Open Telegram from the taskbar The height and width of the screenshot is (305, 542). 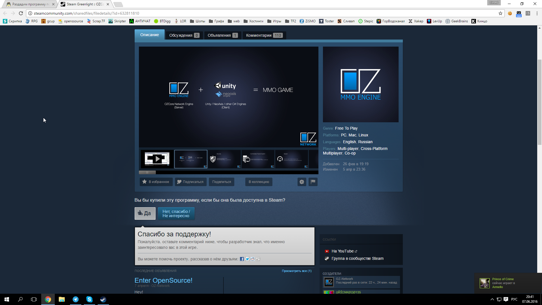[x=75, y=299]
